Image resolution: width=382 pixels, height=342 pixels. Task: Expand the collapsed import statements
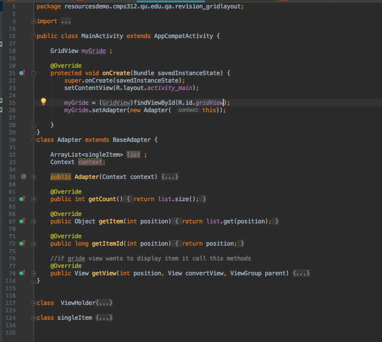(x=34, y=21)
